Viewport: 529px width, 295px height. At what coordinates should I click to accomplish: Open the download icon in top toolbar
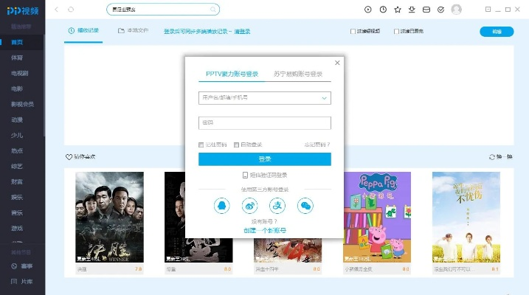[412, 10]
